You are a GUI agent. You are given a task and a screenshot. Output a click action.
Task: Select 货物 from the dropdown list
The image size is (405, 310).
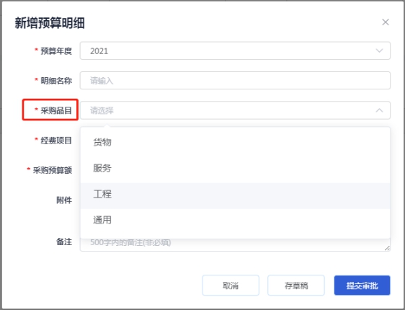coord(235,142)
